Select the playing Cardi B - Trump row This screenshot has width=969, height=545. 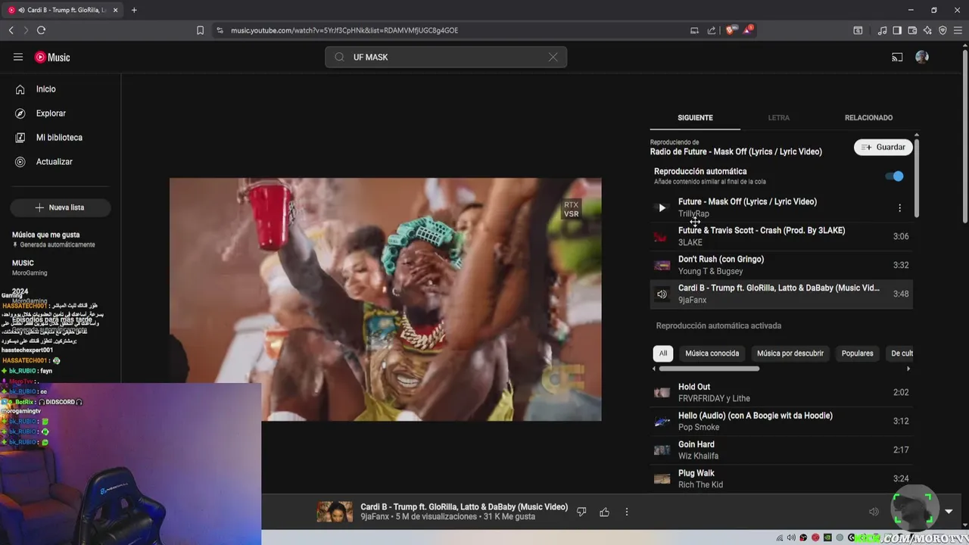(x=781, y=294)
